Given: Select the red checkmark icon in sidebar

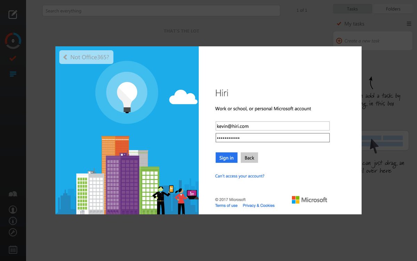Looking at the screenshot, I should [13, 58].
